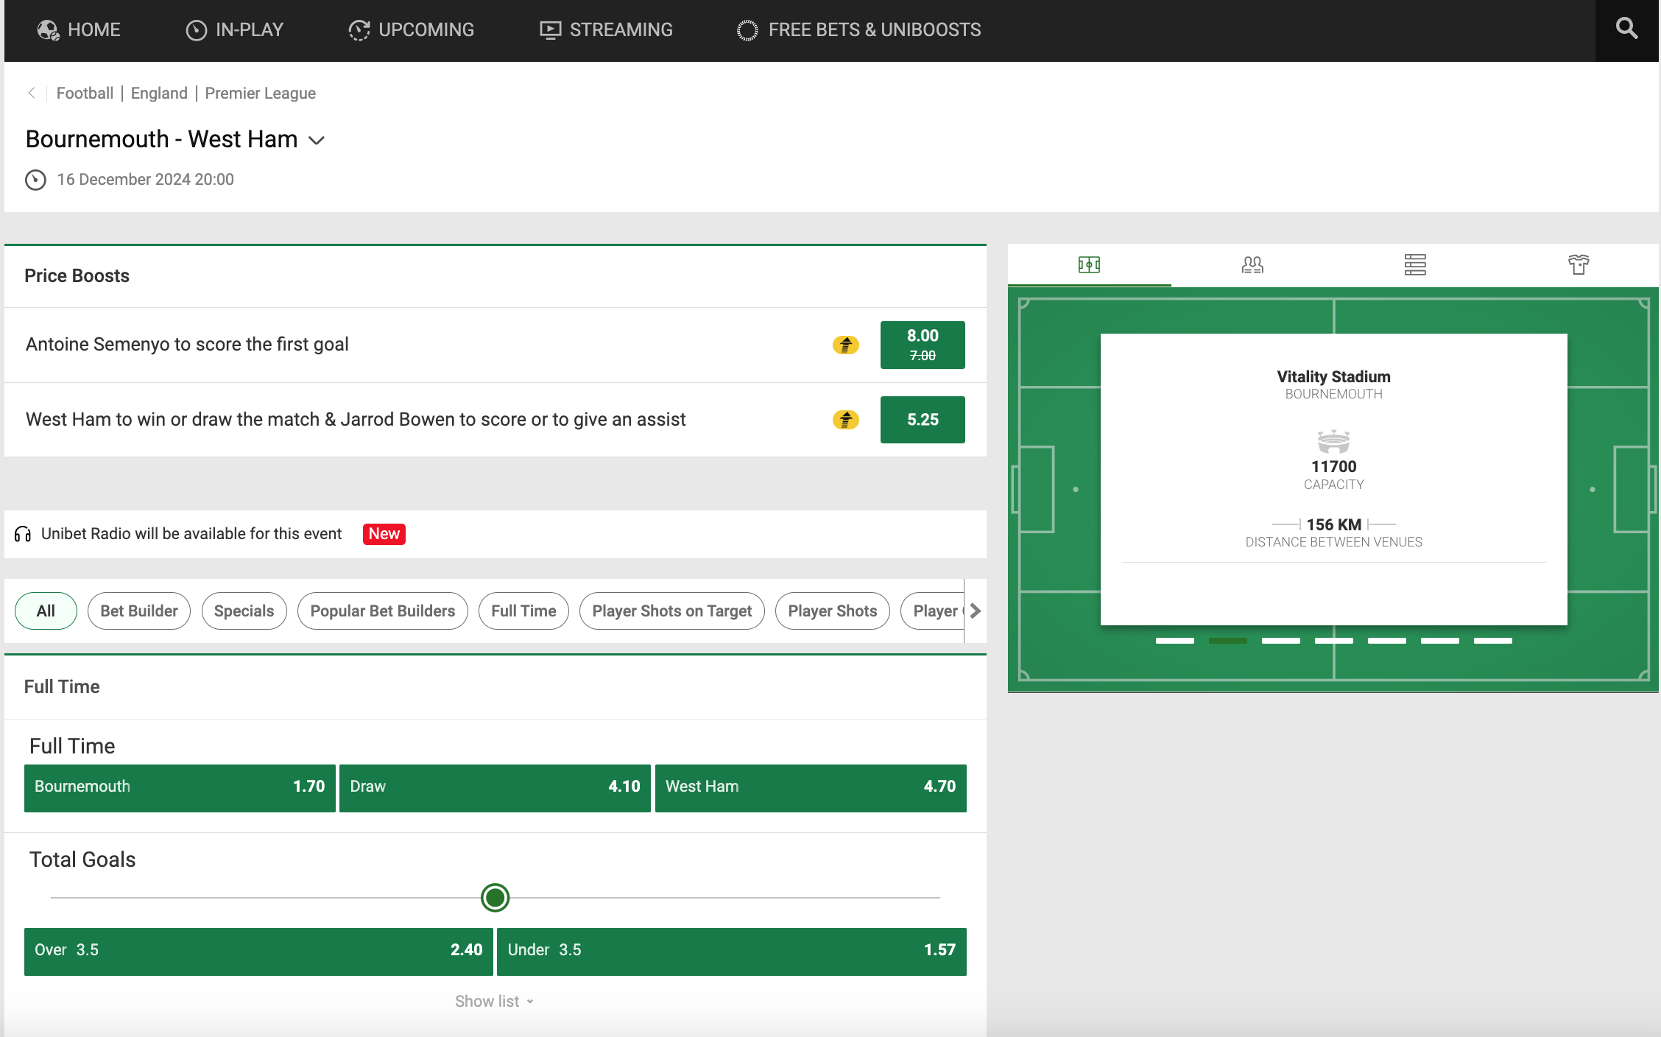The height and width of the screenshot is (1037, 1661).
Task: Click the Upcoming refresh-clock icon
Action: 359,30
